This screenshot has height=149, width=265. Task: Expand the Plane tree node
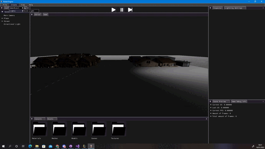[2, 18]
